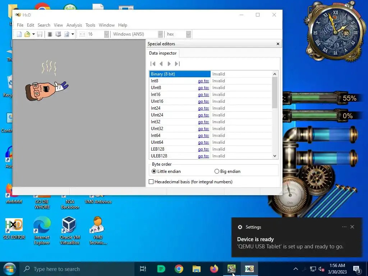Click go to link for Int32
This screenshot has height=276, width=368.
point(203,122)
